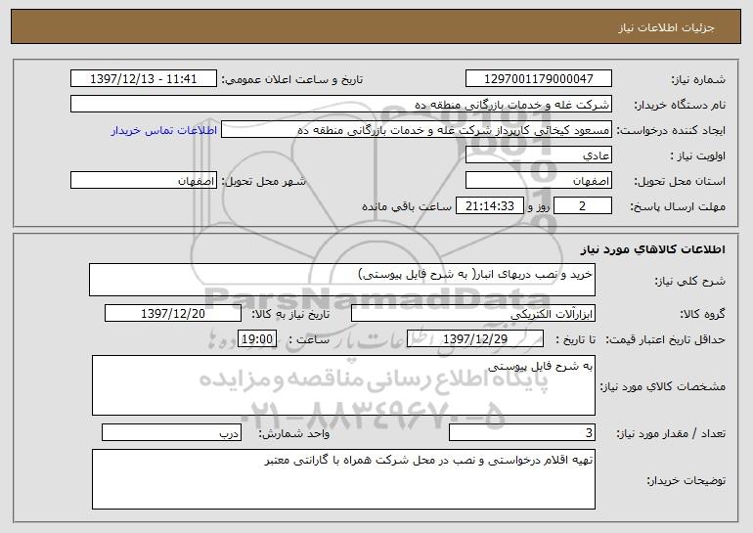The image size is (753, 533).
Task: Click the header title جزئیات اطلاعات نیاز
Action: [x=666, y=27]
